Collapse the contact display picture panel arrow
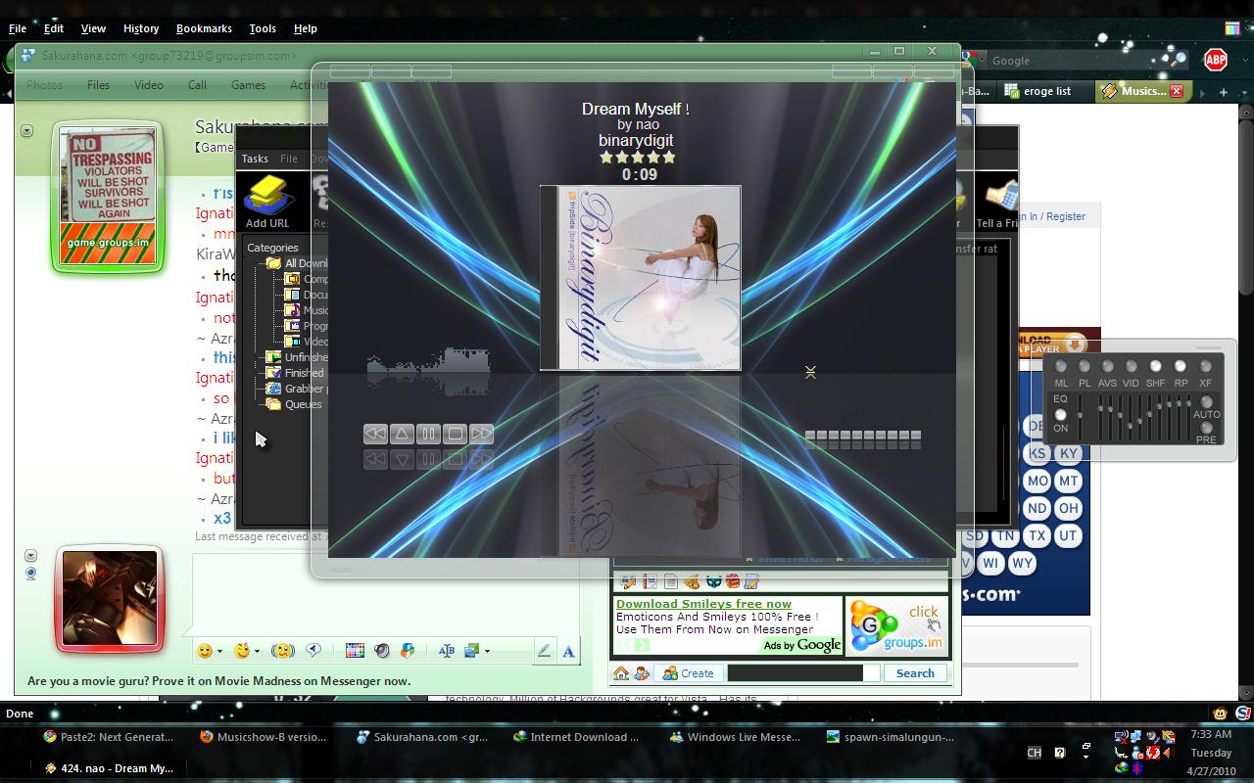 click(x=27, y=131)
